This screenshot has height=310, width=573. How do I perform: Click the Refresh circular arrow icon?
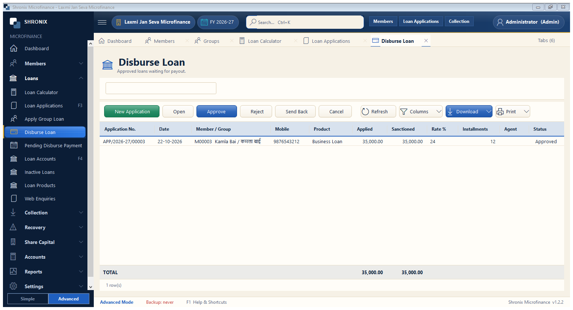coord(365,111)
